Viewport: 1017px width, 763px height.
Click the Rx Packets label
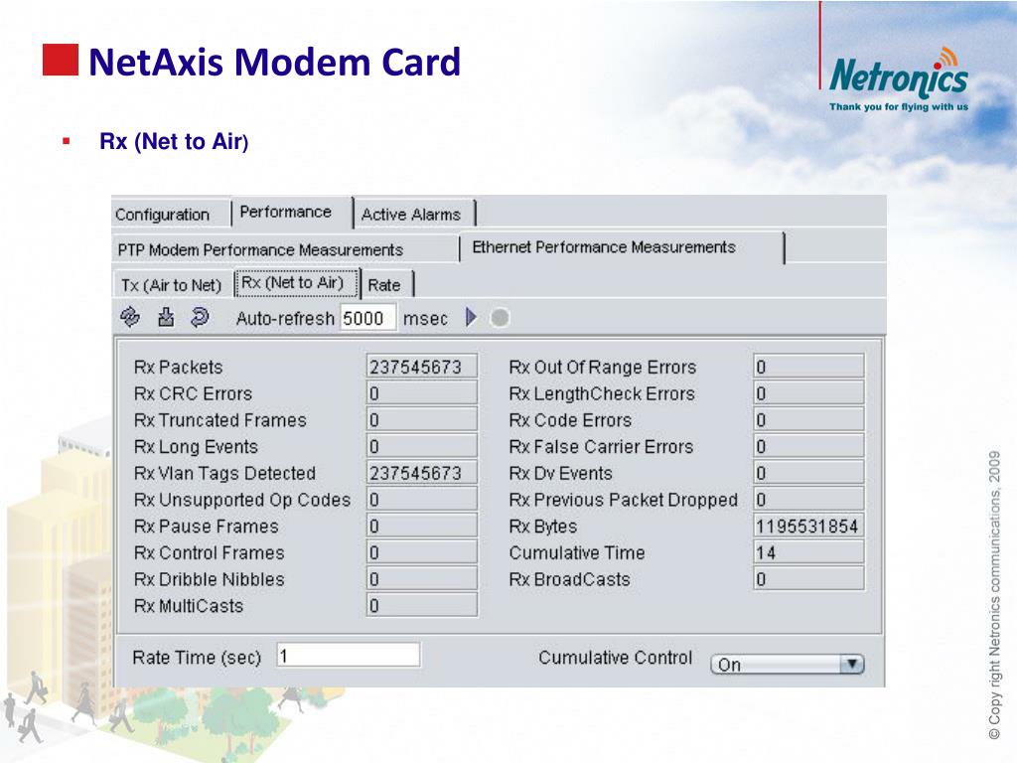point(179,368)
